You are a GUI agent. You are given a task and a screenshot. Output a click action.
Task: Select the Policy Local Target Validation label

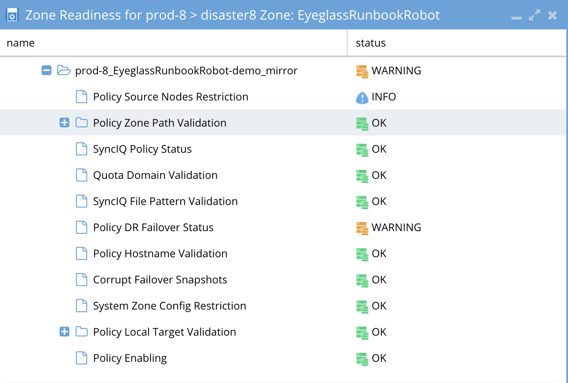(164, 332)
